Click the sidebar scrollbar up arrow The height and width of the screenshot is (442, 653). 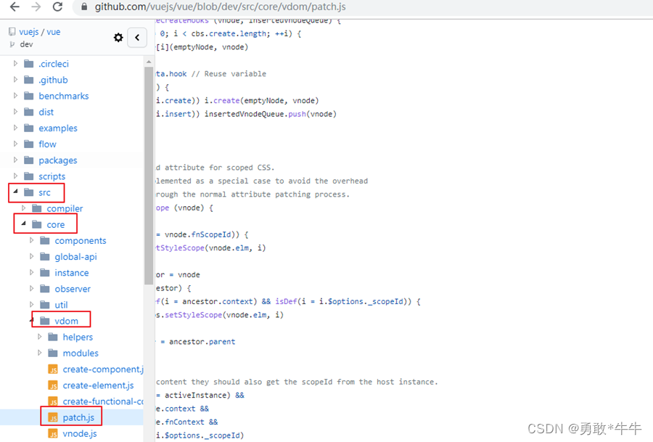pyautogui.click(x=149, y=62)
